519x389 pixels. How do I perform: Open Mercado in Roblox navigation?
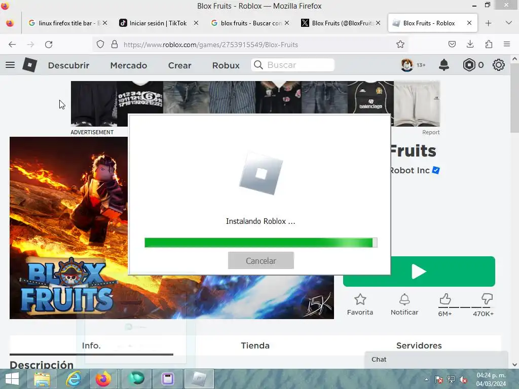[128, 65]
